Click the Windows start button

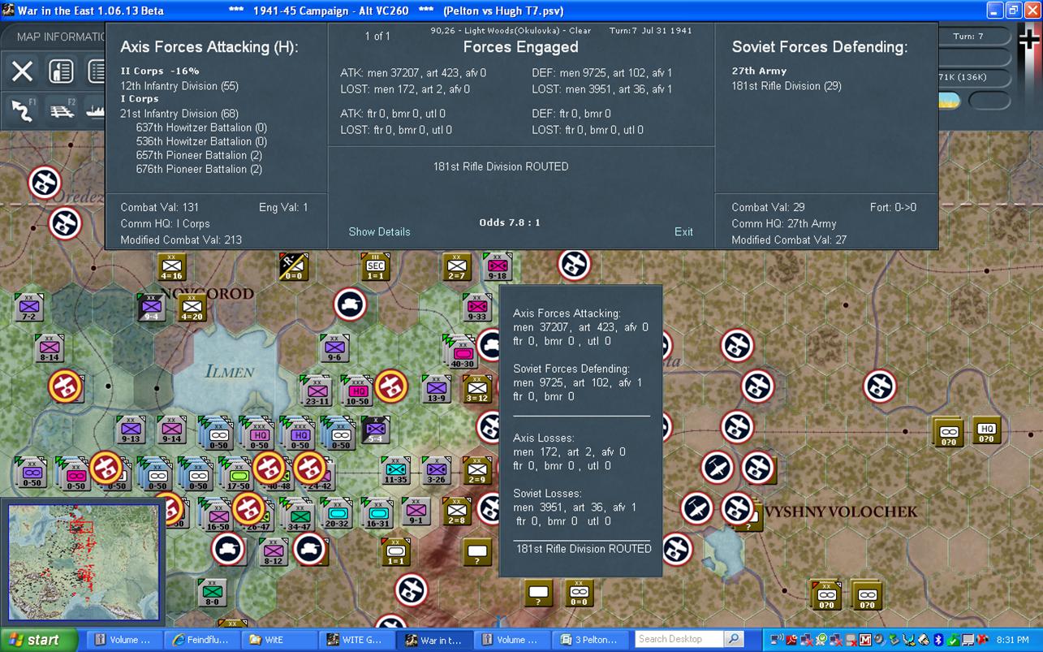pyautogui.click(x=39, y=640)
